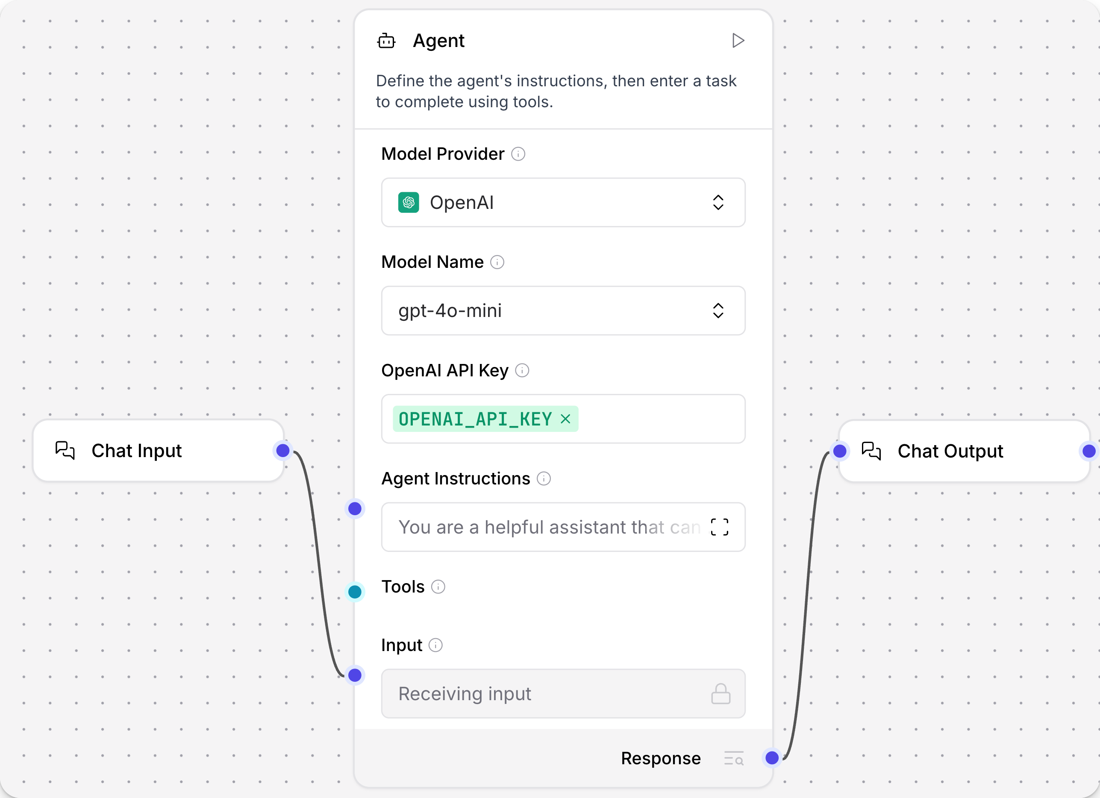Click the Input info icon
Viewport: 1100px width, 798px height.
click(436, 645)
